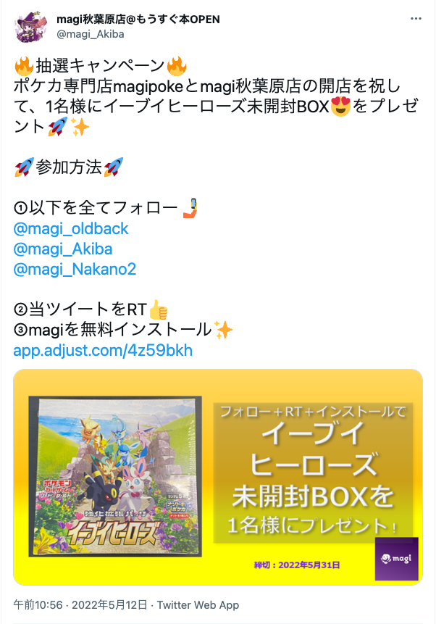Click the selfie phone emoji after フォロー
The width and height of the screenshot is (436, 624).
190,208
